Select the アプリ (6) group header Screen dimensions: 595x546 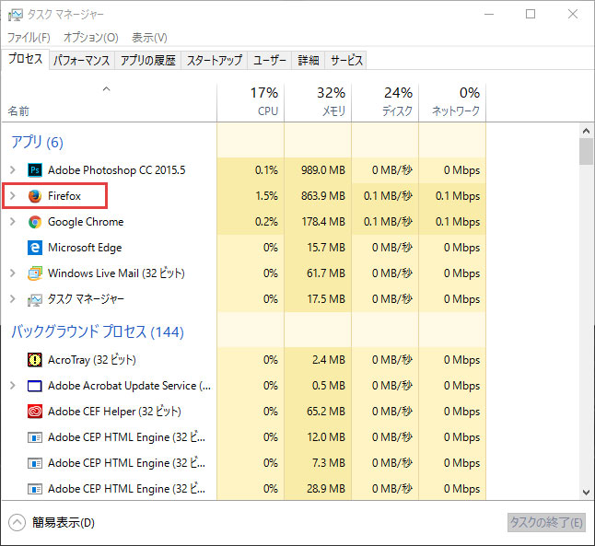pos(37,142)
